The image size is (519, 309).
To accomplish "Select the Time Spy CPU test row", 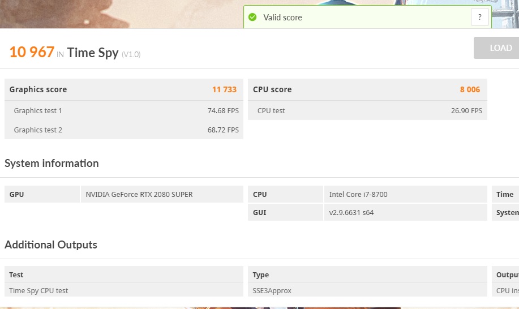I will (x=38, y=291).
